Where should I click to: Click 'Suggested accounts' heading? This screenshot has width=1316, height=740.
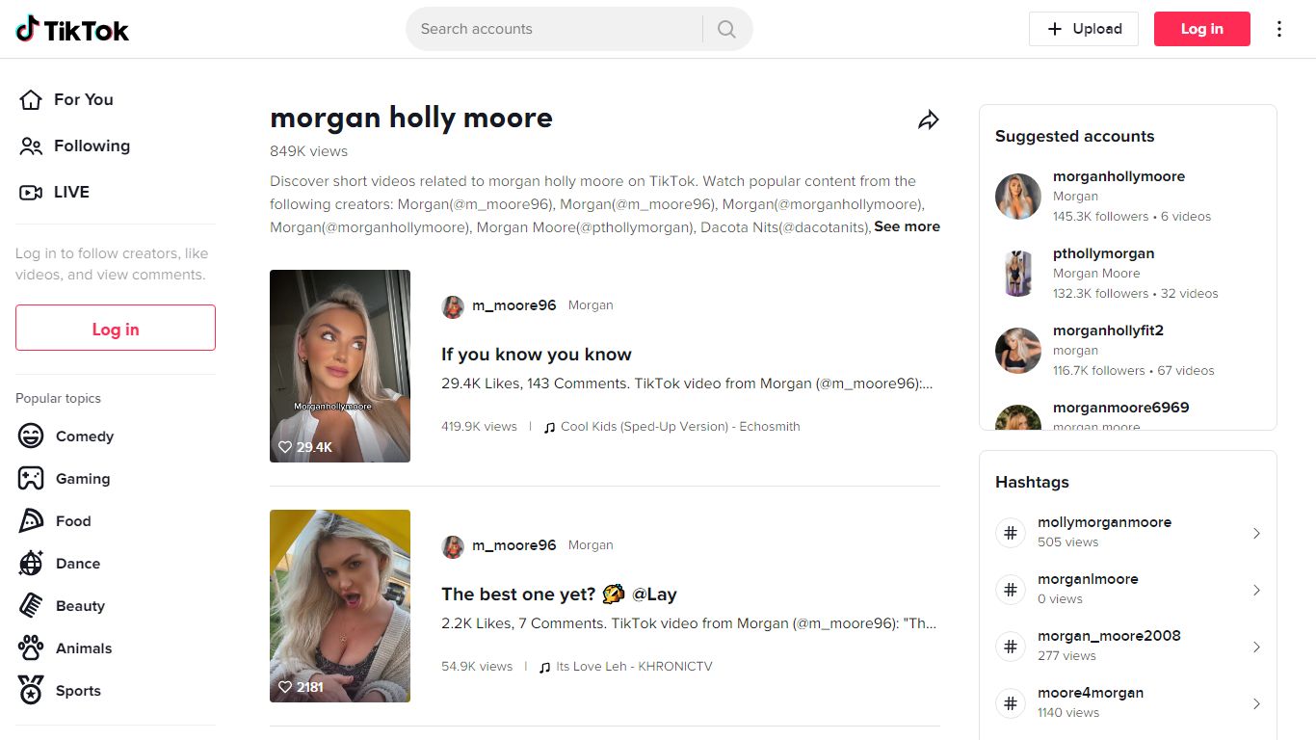coord(1074,136)
